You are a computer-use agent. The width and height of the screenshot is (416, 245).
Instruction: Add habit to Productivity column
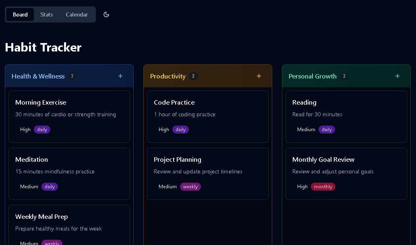[x=259, y=76]
